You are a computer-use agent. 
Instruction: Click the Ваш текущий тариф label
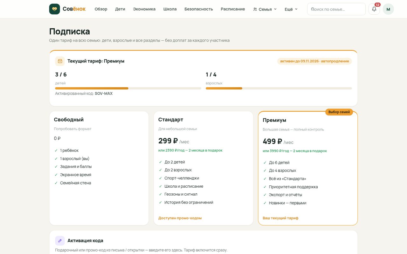click(280, 218)
